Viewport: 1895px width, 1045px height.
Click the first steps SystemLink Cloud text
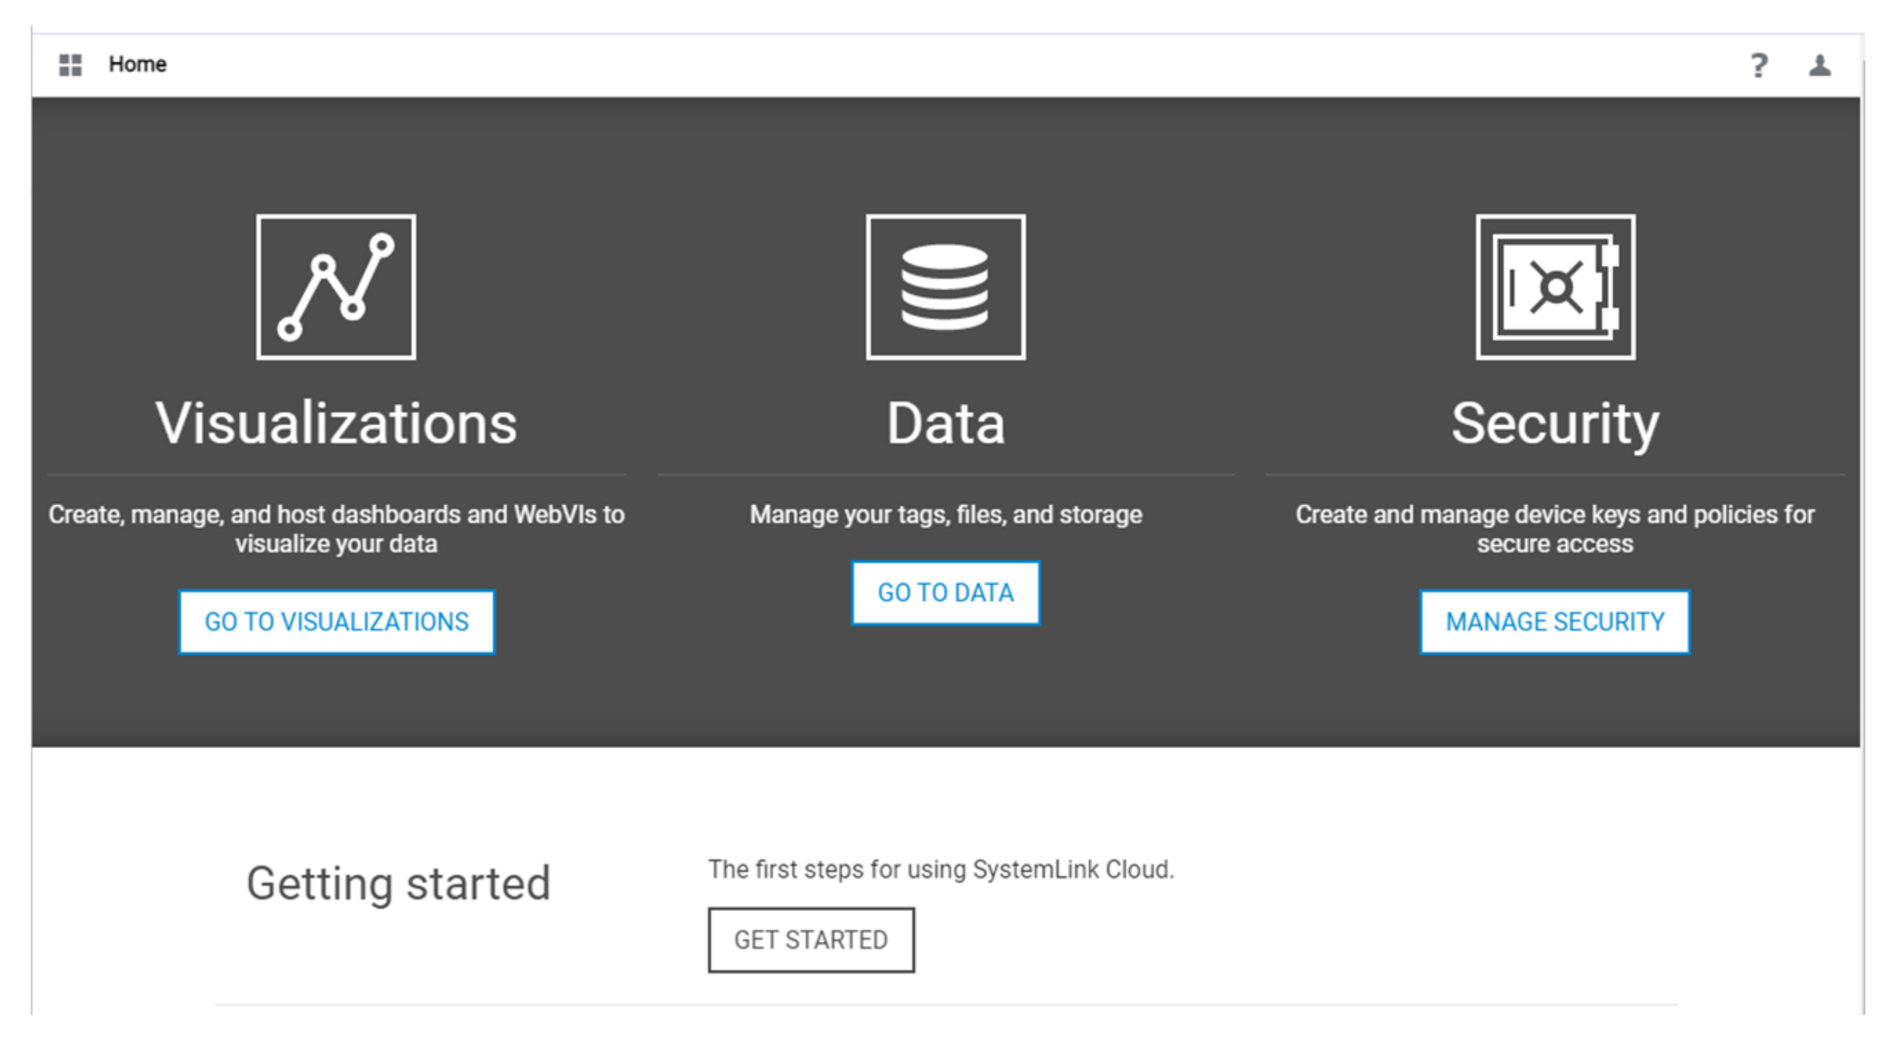941,869
